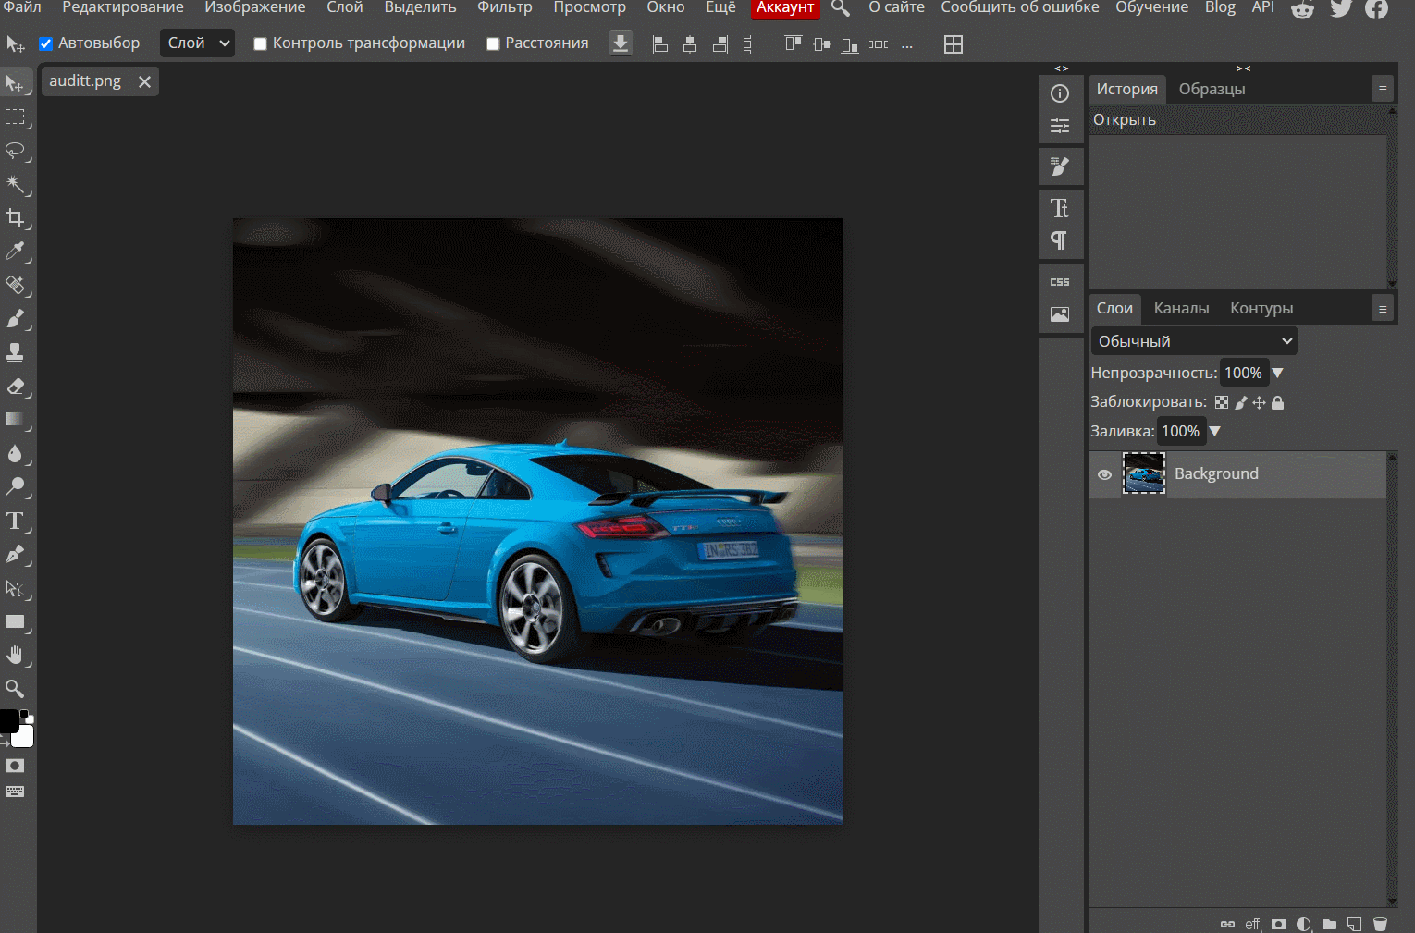Viewport: 1415px width, 933px height.
Task: Click the delete layer trash icon
Action: click(1380, 924)
